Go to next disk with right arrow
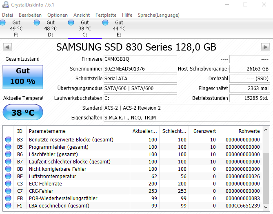273x214 pixels. coord(265,47)
